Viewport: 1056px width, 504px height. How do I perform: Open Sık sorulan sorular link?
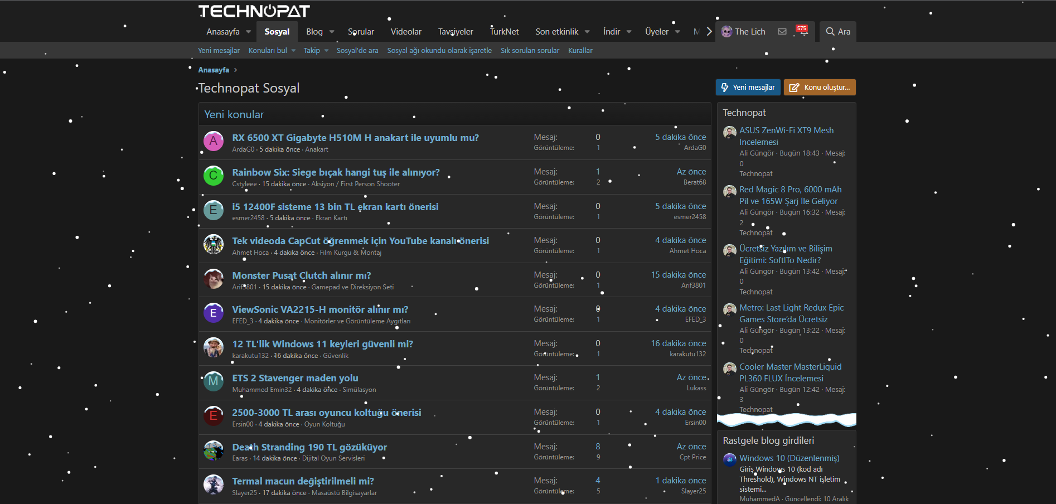(530, 51)
